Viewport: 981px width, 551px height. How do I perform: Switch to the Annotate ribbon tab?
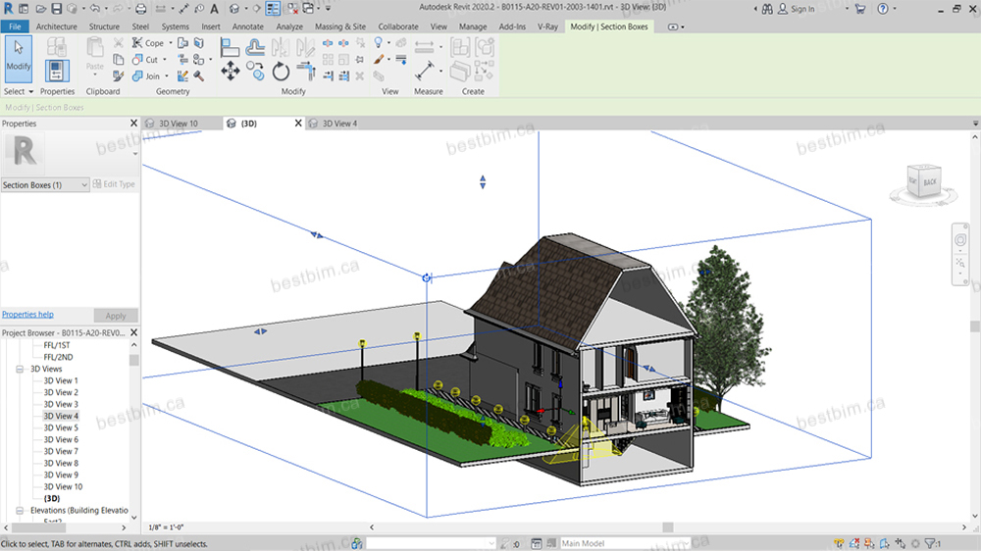248,26
